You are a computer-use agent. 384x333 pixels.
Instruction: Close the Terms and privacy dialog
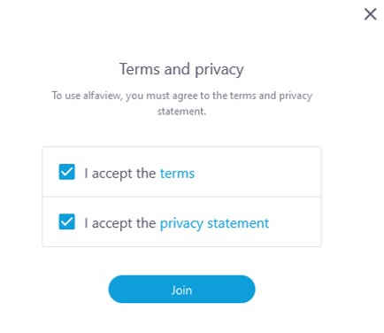coord(370,14)
